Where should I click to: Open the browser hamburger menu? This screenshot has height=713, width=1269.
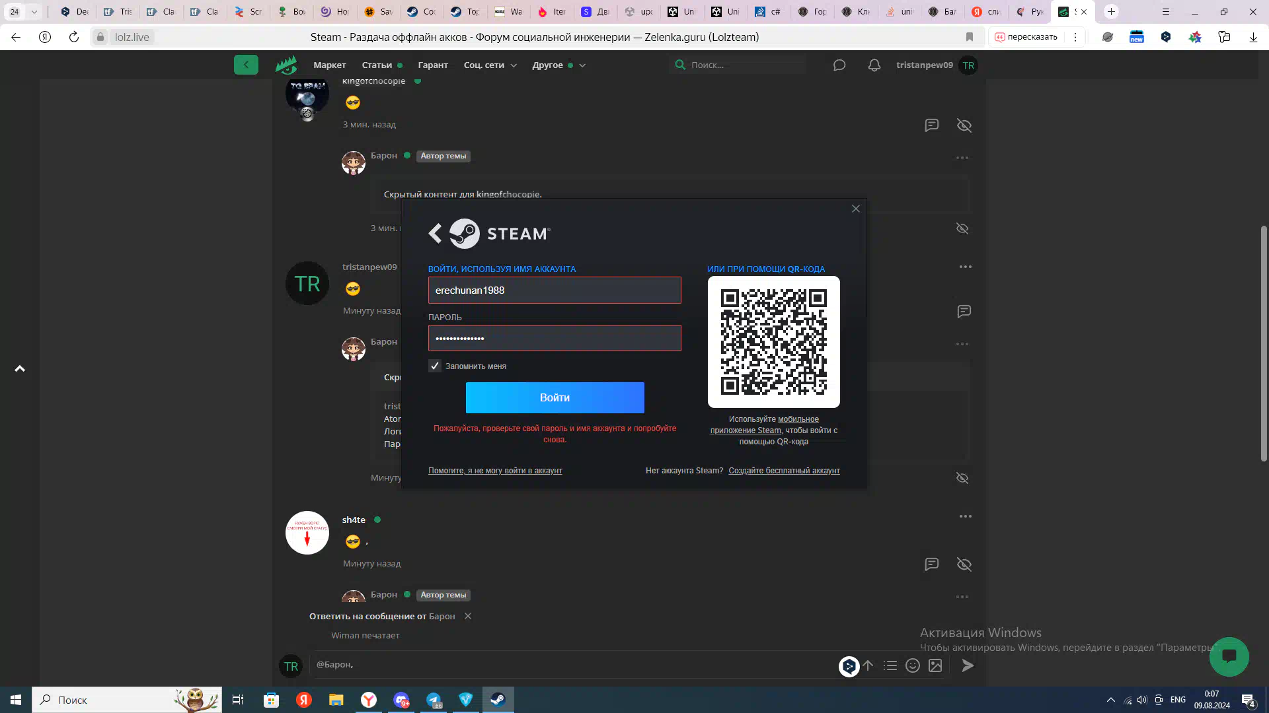[1166, 12]
